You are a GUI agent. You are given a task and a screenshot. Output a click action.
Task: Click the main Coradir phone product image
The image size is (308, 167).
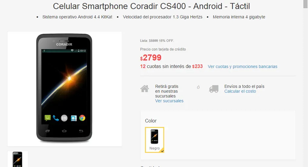point(64,89)
